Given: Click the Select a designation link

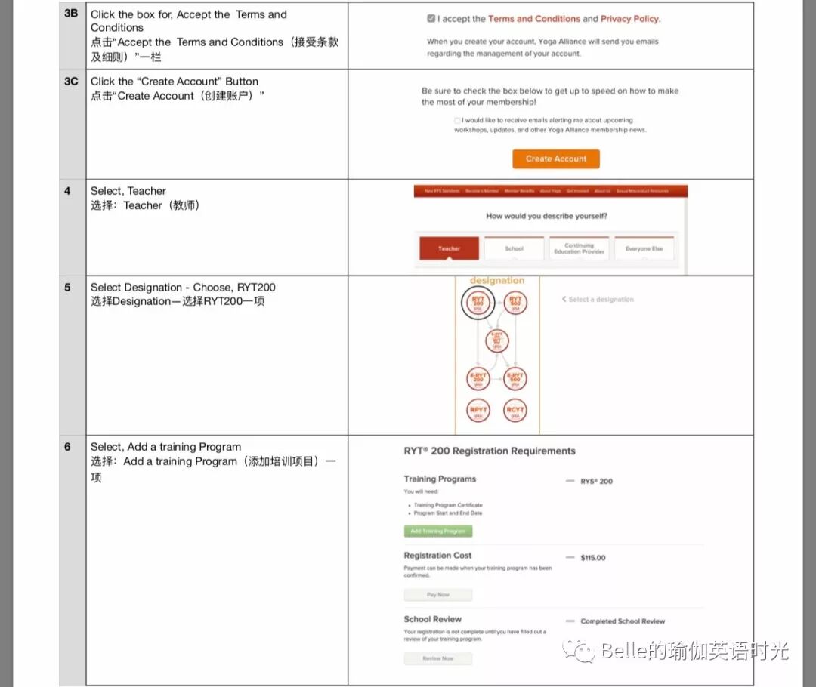Looking at the screenshot, I should click(x=601, y=300).
